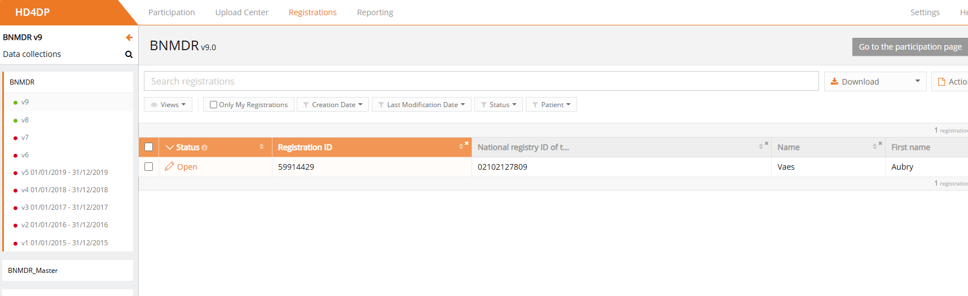This screenshot has width=968, height=296.
Task: Click the sort arrows in Status column
Action: click(262, 147)
